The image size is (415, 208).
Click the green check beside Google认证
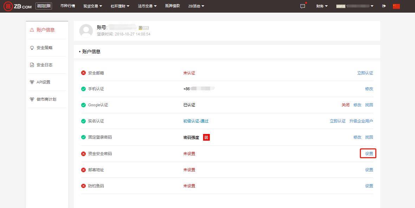(x=83, y=105)
